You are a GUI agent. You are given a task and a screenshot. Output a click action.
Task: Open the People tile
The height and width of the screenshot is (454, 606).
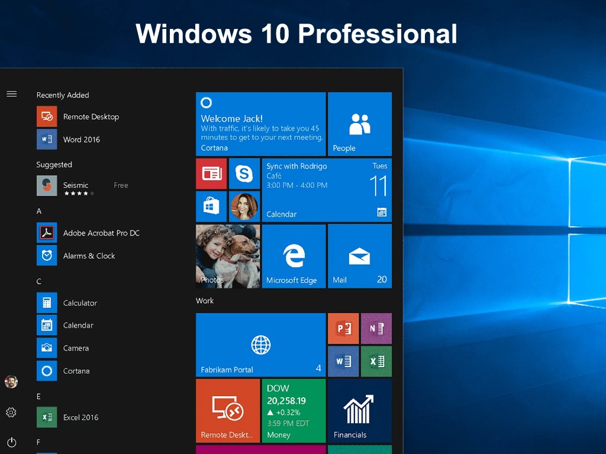pos(359,123)
